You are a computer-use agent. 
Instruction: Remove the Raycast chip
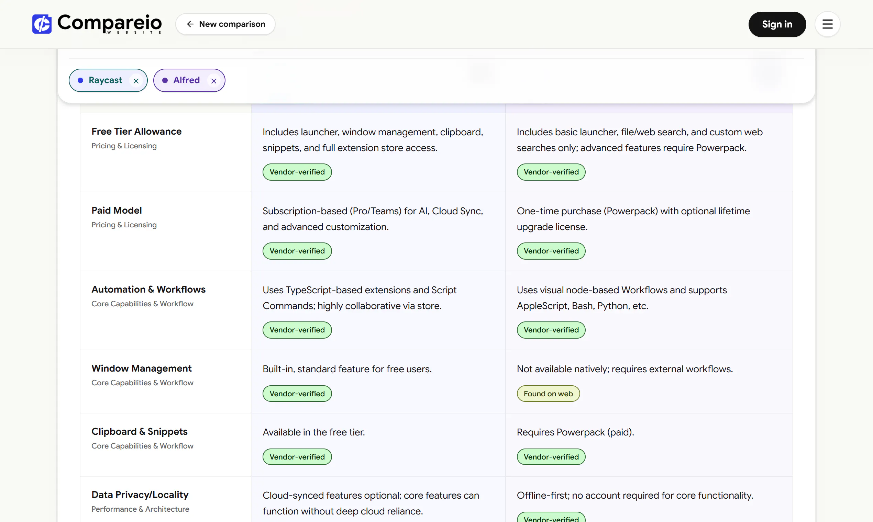[x=136, y=81]
